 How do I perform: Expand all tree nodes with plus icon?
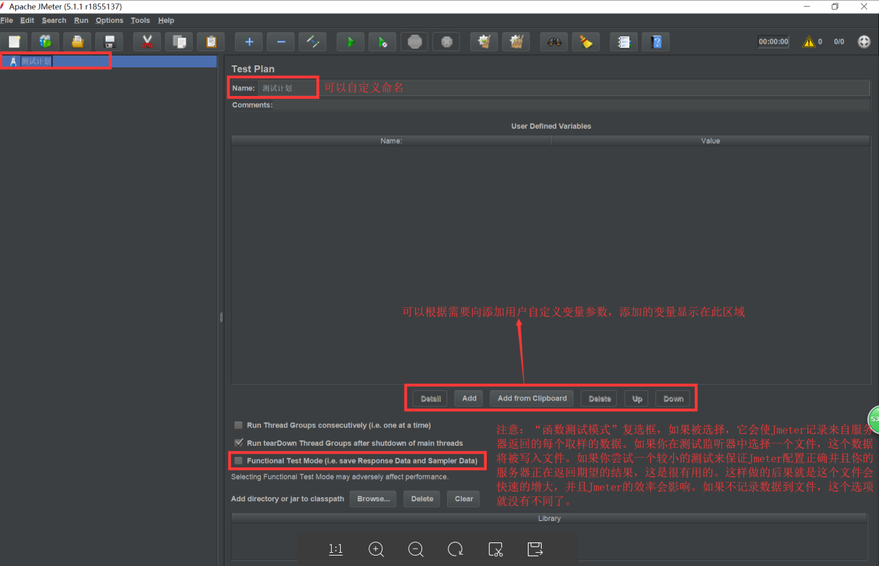pos(248,41)
